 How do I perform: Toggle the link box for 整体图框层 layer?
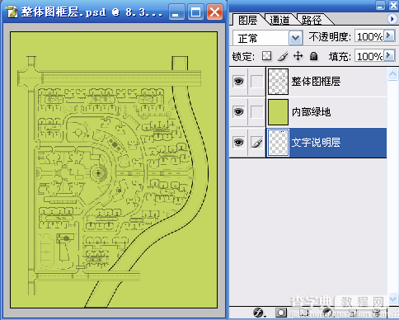(257, 82)
